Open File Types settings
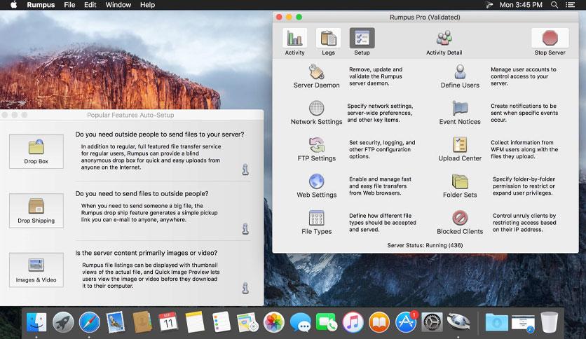586x339 pixels. [317, 223]
